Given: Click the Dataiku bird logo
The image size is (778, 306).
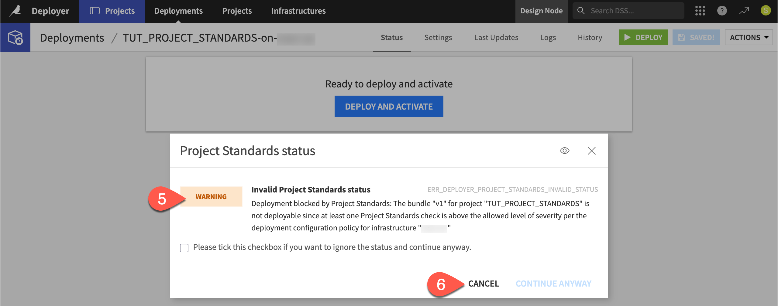Looking at the screenshot, I should click(x=15, y=11).
